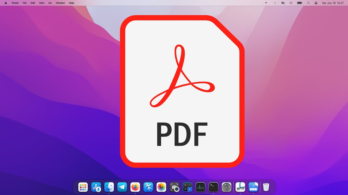Open the Help menu
348x195 pixels.
(72, 3)
